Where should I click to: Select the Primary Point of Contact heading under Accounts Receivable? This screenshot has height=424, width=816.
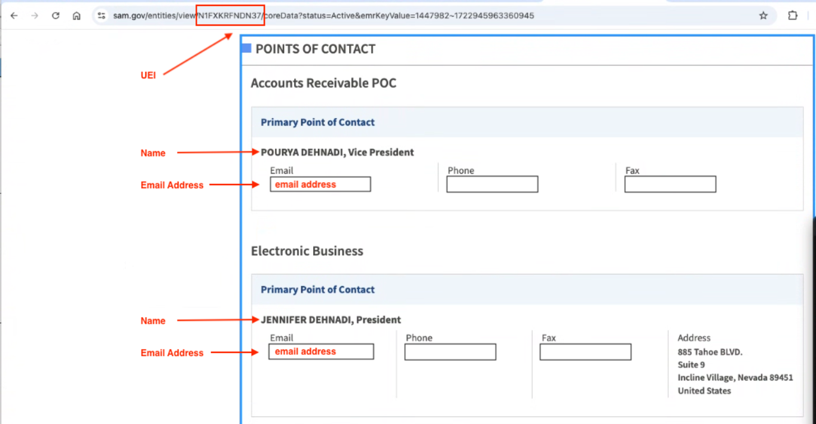click(x=317, y=122)
